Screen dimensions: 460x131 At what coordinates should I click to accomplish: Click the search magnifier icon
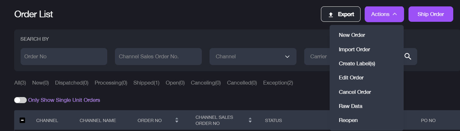(408, 57)
